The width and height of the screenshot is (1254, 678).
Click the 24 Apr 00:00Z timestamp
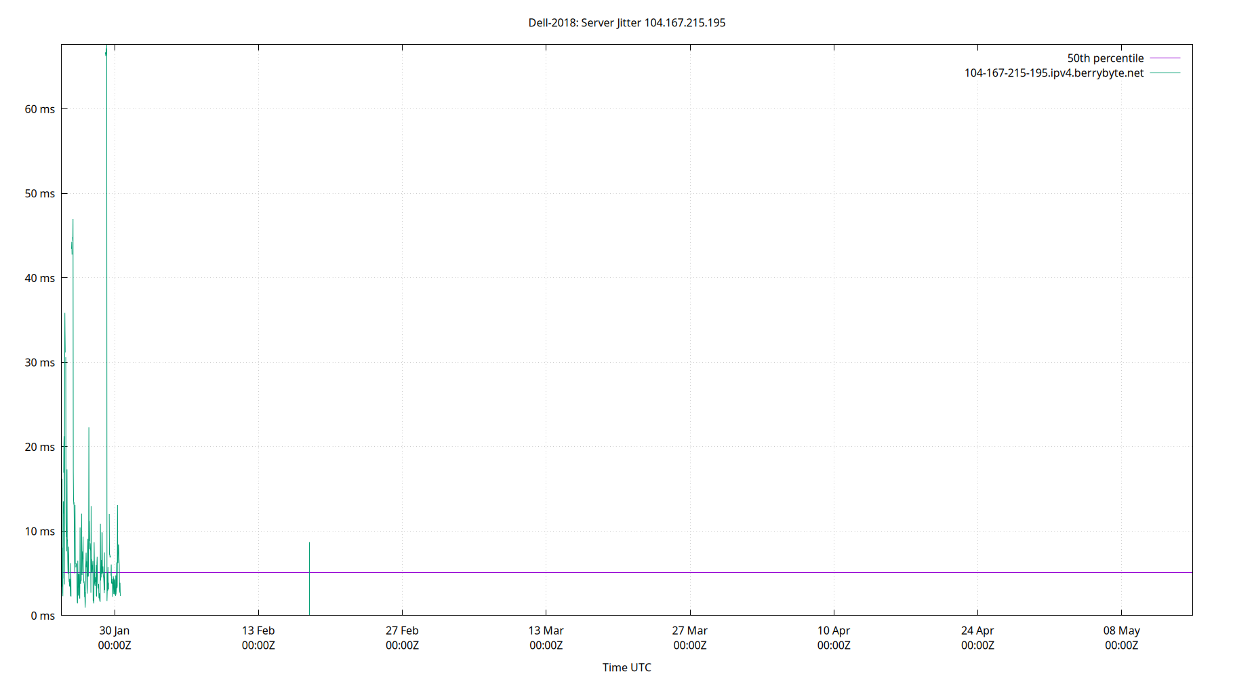pyautogui.click(x=978, y=645)
